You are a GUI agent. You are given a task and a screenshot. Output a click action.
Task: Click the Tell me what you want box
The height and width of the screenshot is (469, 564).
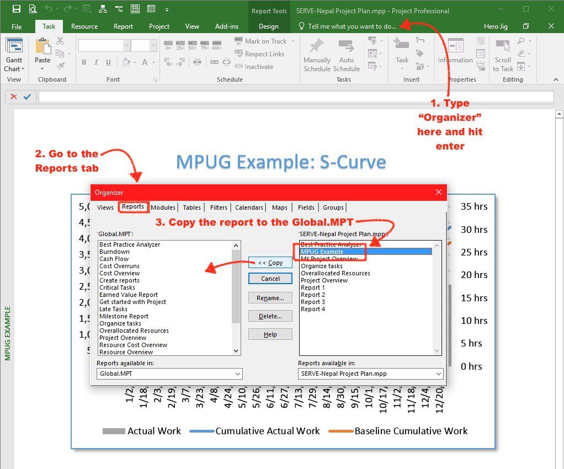coord(348,26)
